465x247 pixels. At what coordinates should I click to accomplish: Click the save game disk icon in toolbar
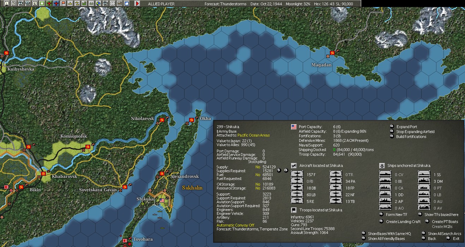pos(6,4)
